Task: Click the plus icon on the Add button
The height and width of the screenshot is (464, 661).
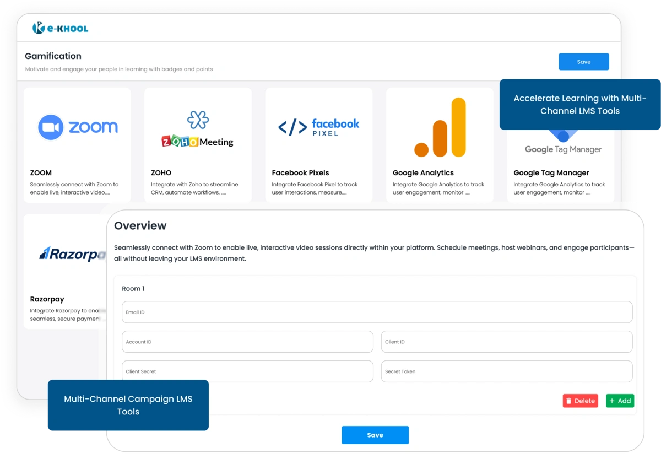Action: point(613,401)
